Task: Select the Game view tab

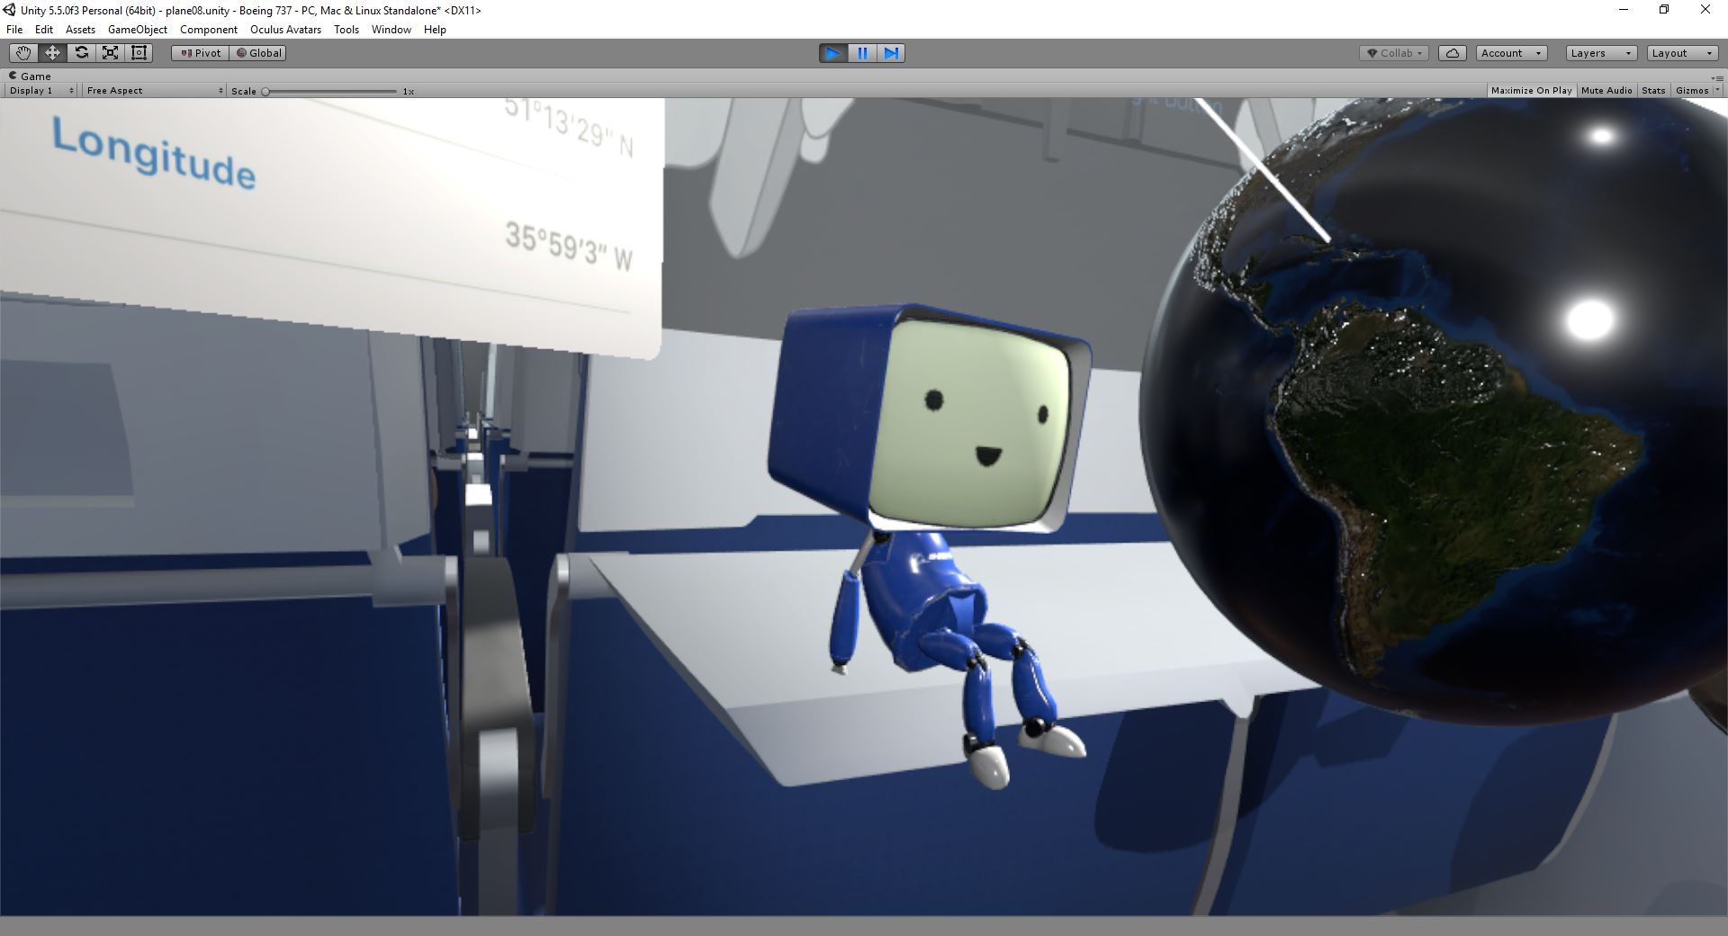Action: (x=31, y=76)
